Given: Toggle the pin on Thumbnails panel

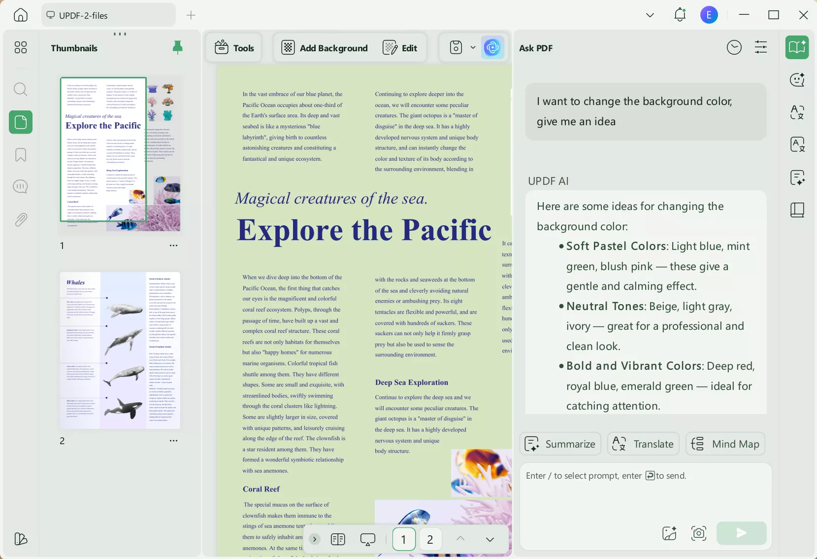Looking at the screenshot, I should [178, 47].
